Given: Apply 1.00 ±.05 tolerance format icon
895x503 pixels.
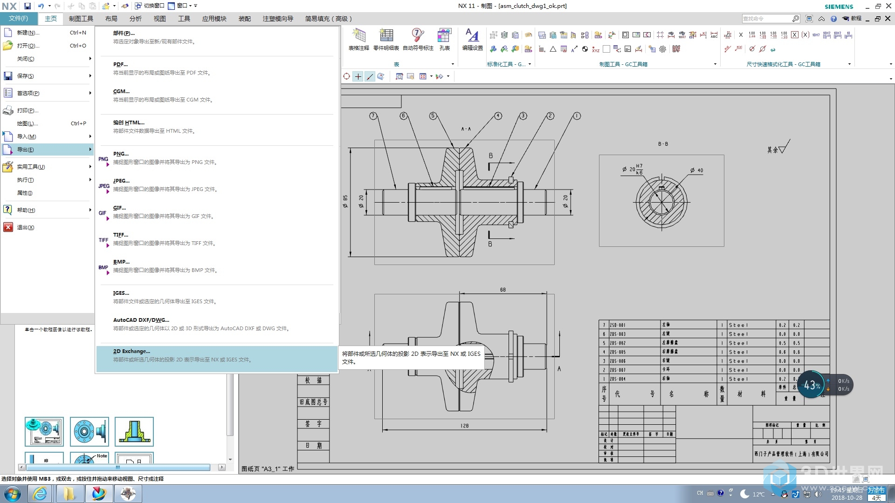Looking at the screenshot, I should click(752, 35).
